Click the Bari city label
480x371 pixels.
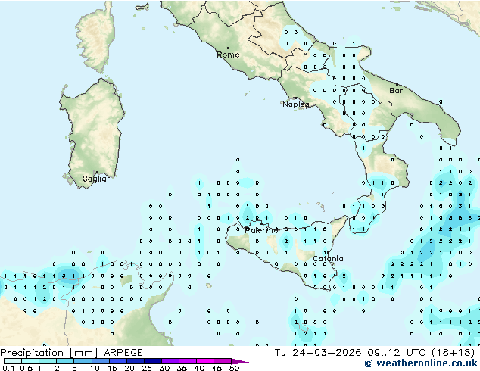(x=397, y=90)
